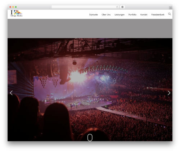Go to Leistungen in the navigation
Viewport: 180px width, 152px height.
(120, 15)
